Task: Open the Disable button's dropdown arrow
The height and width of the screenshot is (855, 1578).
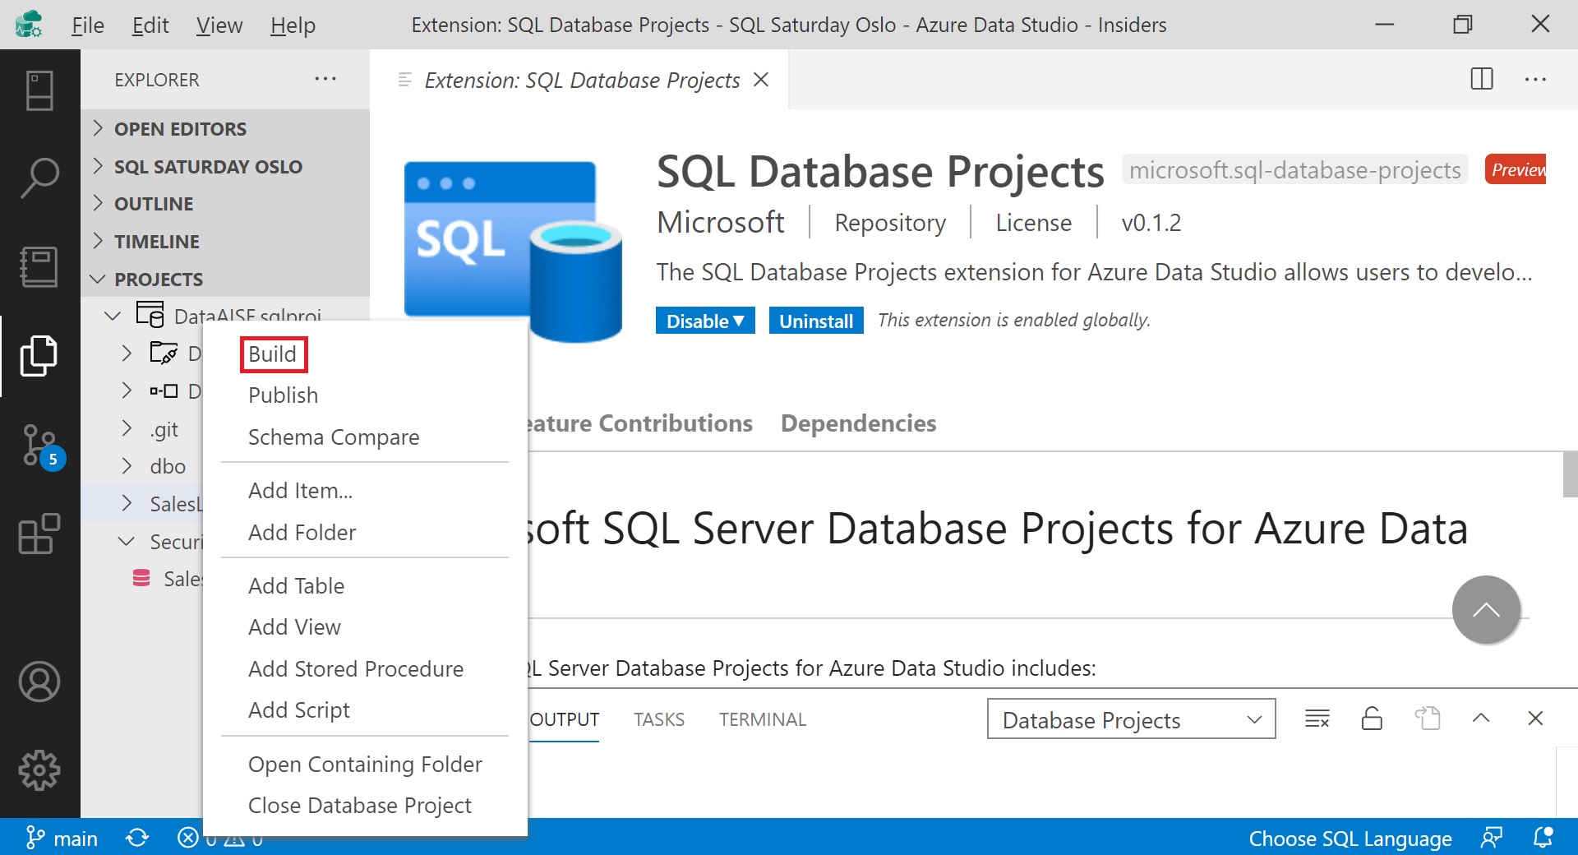Action: [739, 321]
